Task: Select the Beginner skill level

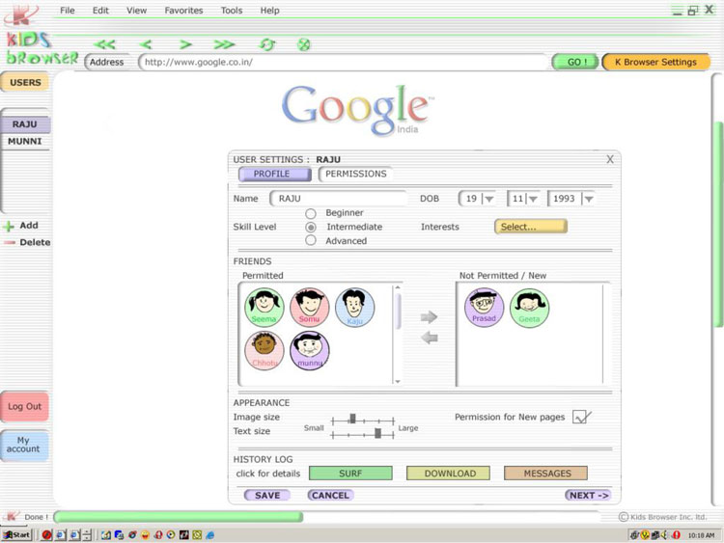Action: (x=311, y=213)
